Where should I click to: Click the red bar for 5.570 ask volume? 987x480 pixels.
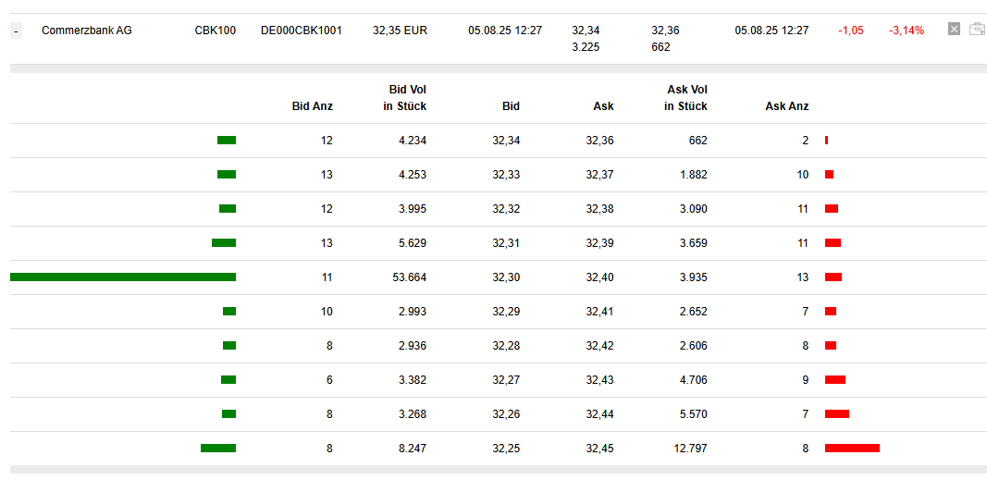click(x=837, y=413)
